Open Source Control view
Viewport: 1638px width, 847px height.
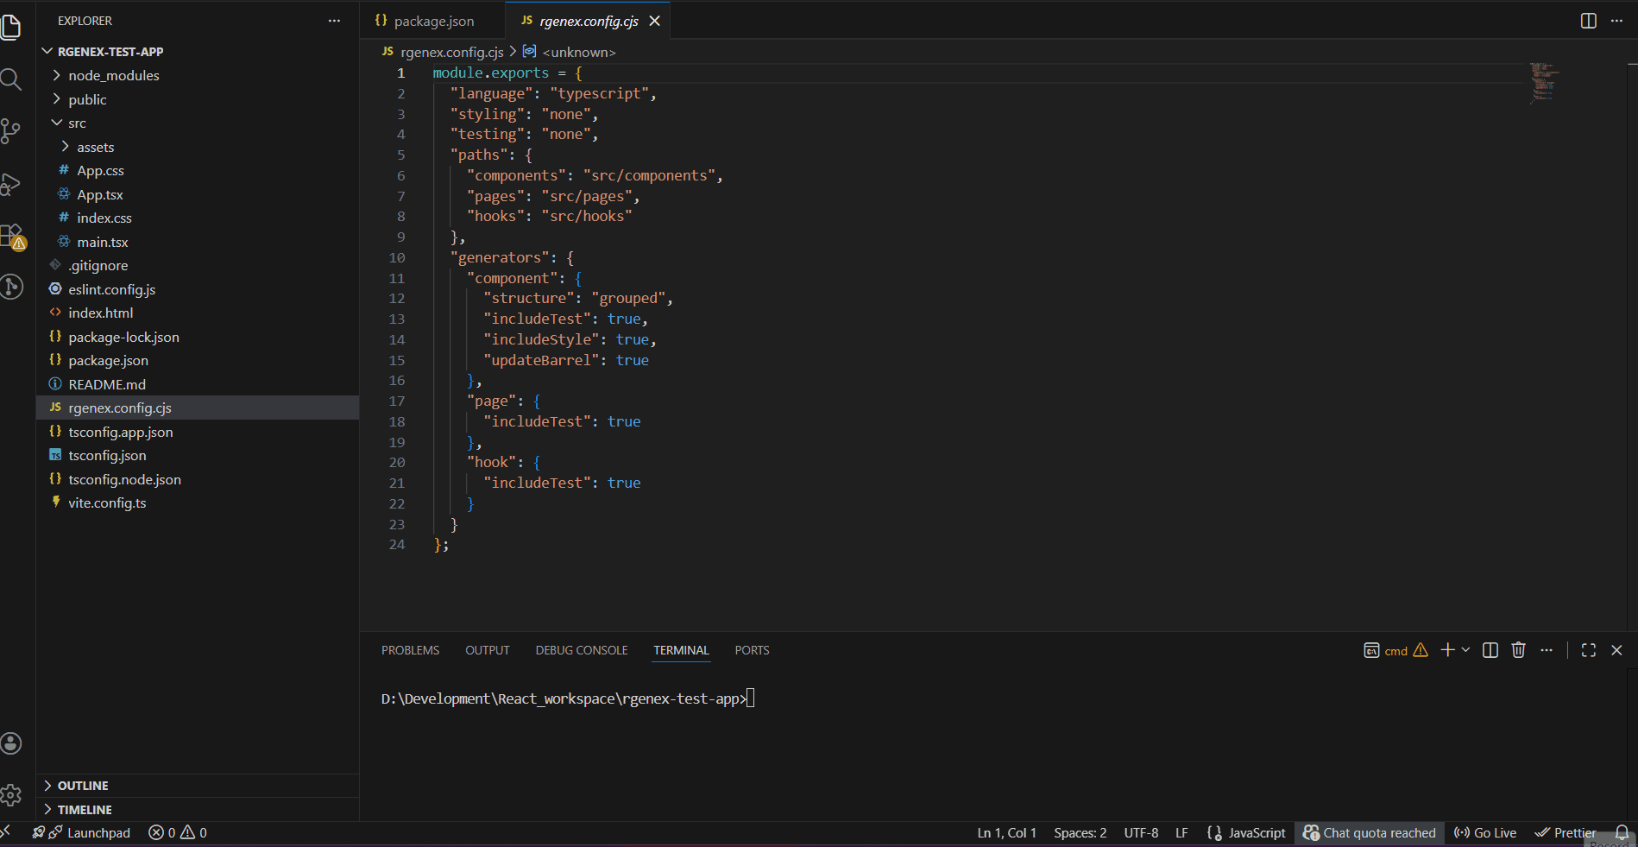pos(11,131)
